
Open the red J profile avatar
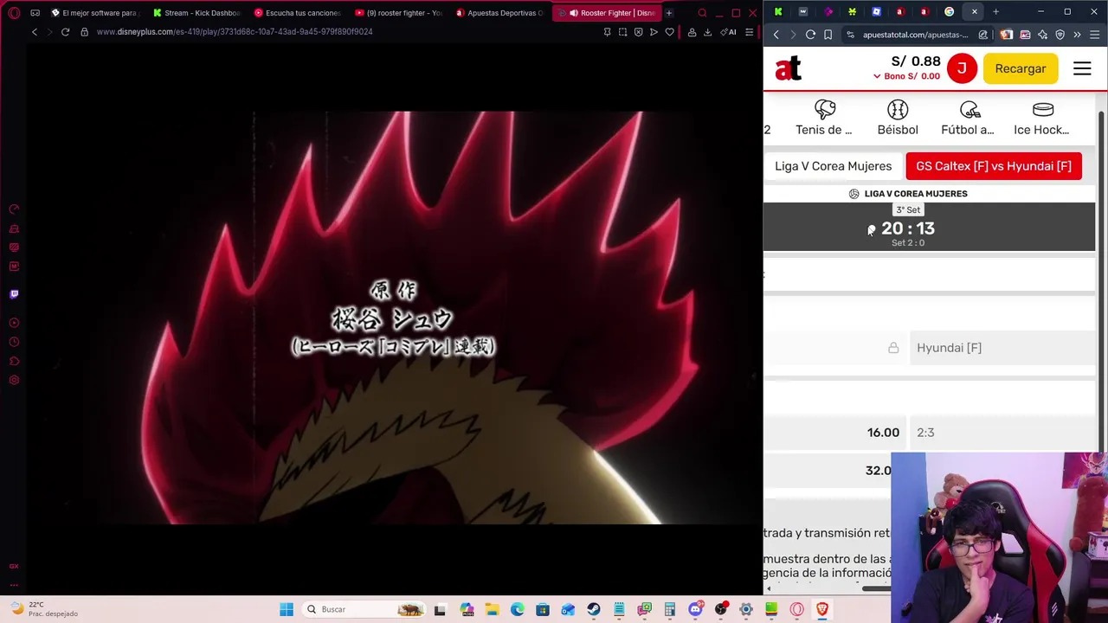pos(962,68)
